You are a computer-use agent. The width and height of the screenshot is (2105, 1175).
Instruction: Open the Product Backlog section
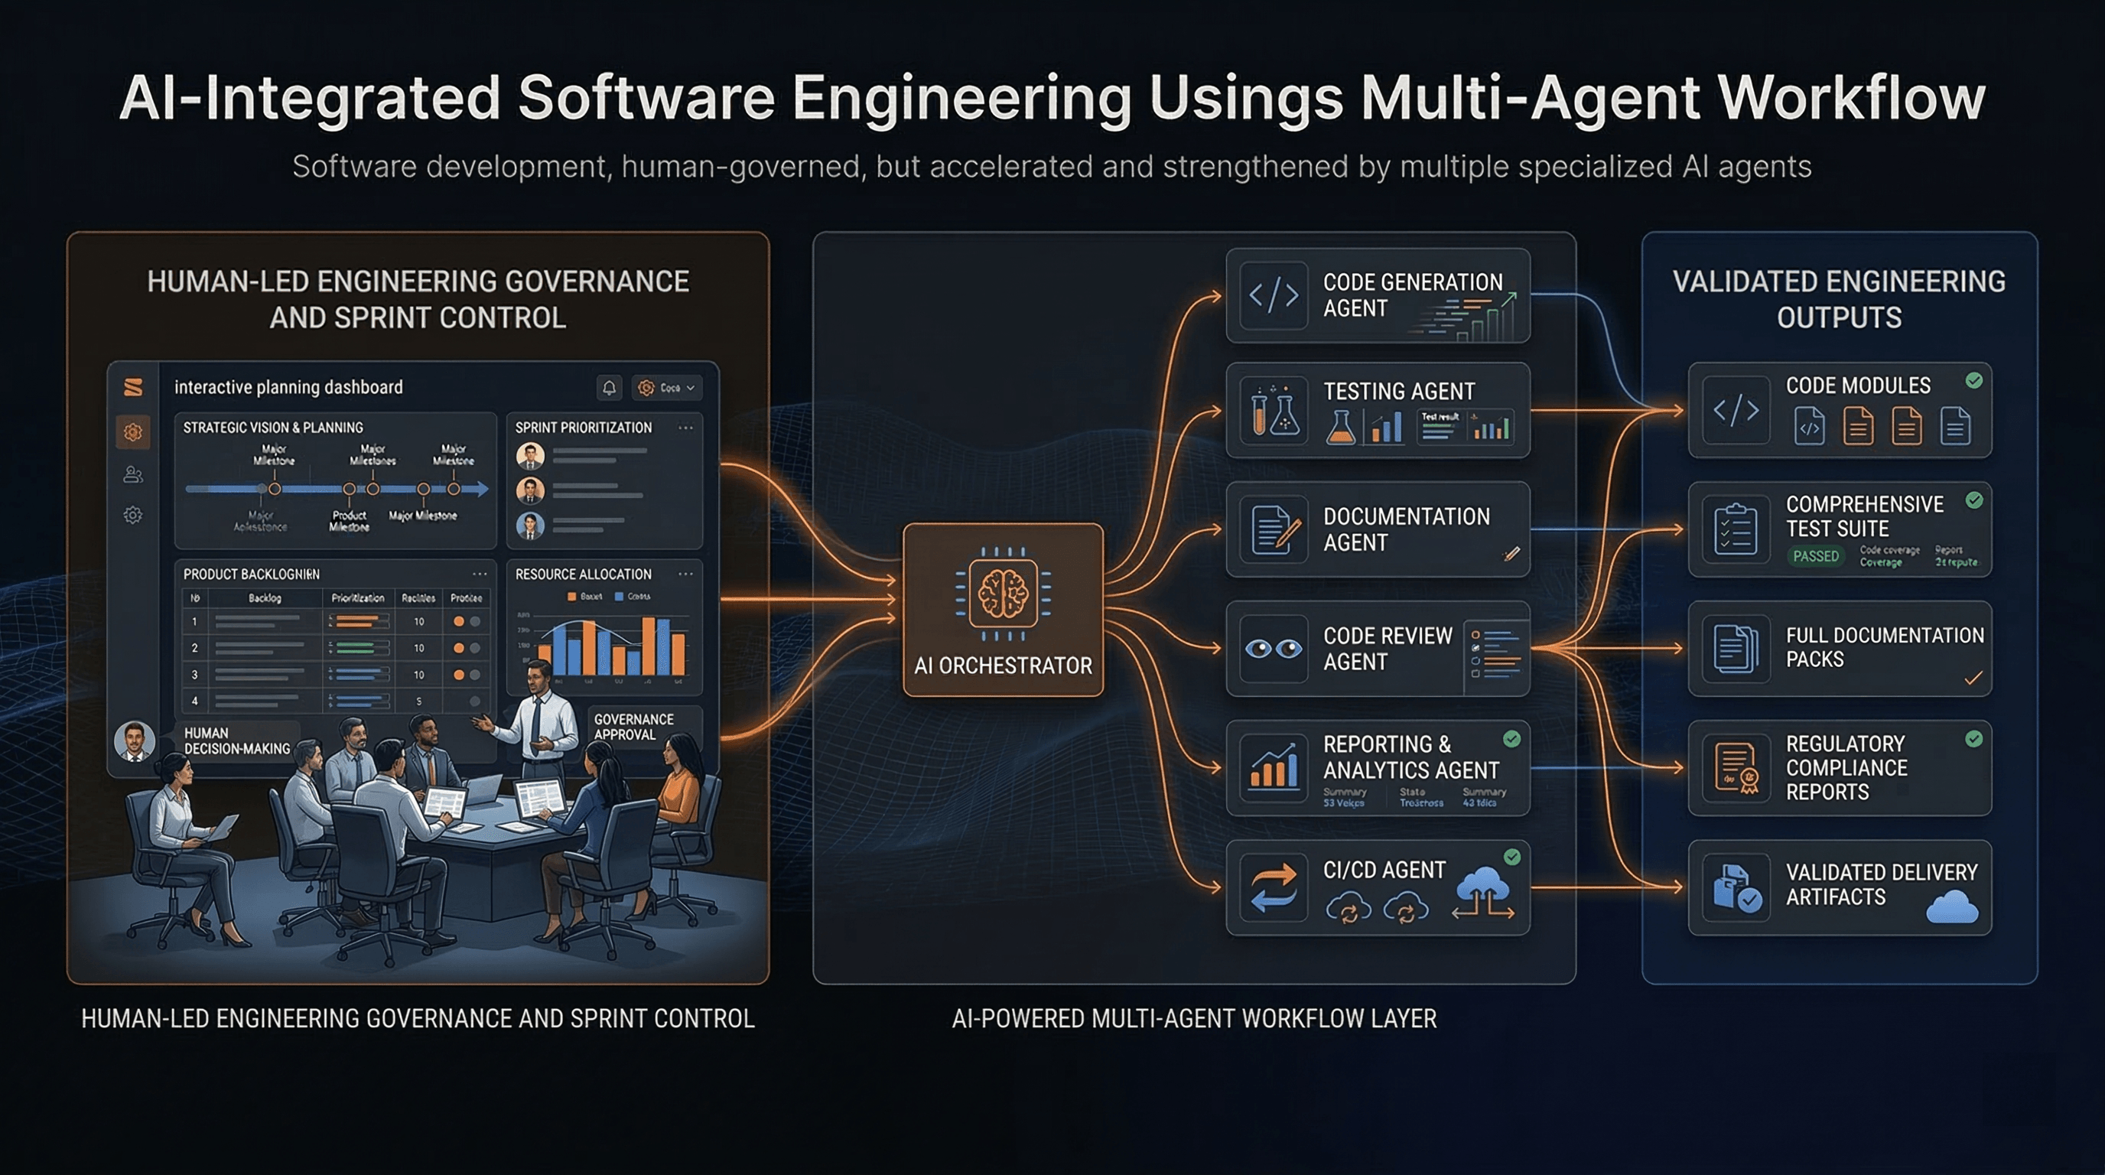click(x=251, y=575)
